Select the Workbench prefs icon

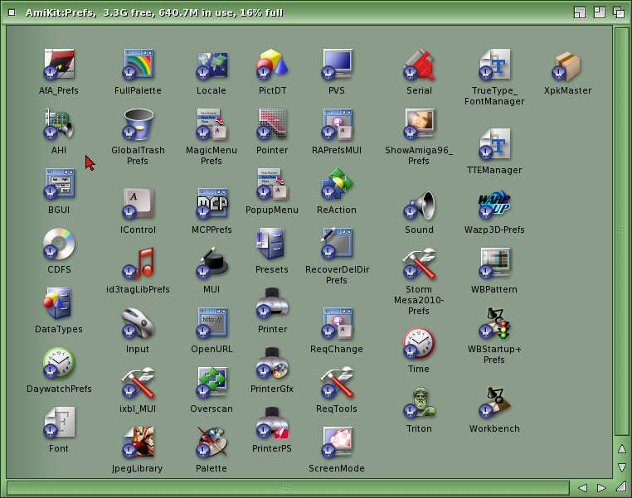point(494,402)
